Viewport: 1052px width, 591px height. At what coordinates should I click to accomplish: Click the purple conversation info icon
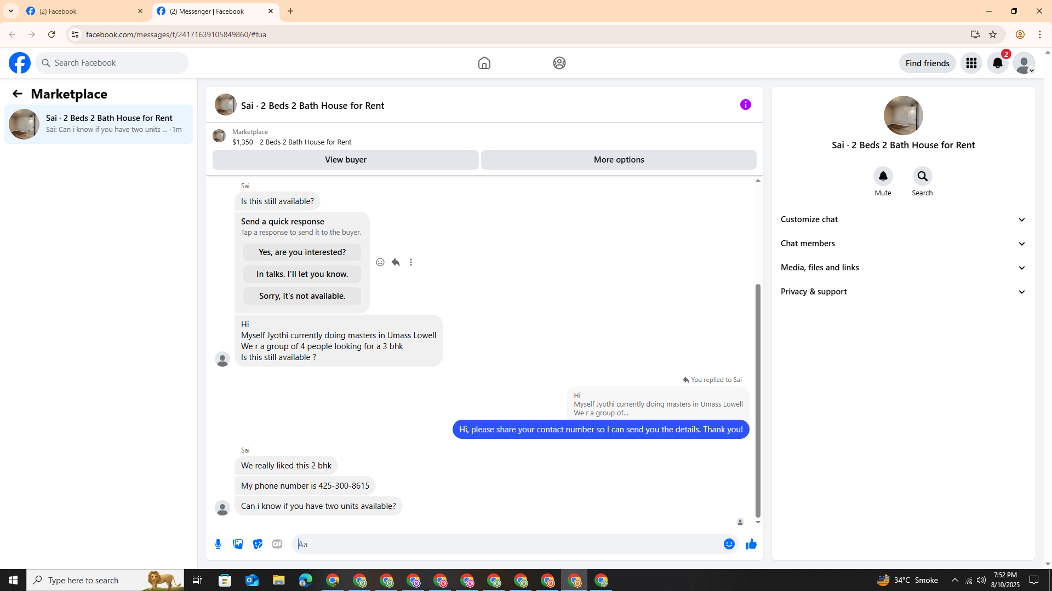[x=745, y=105]
